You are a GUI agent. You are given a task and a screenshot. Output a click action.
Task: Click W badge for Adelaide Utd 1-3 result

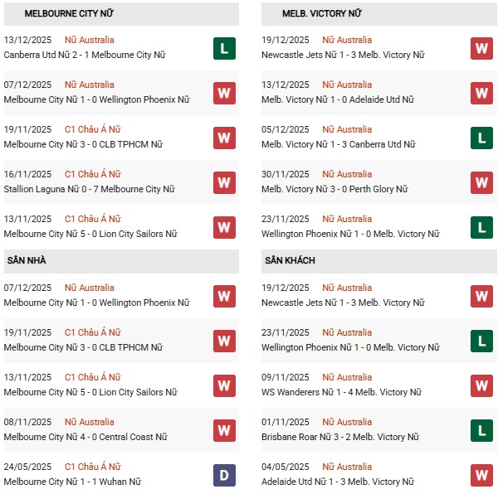[x=481, y=475]
